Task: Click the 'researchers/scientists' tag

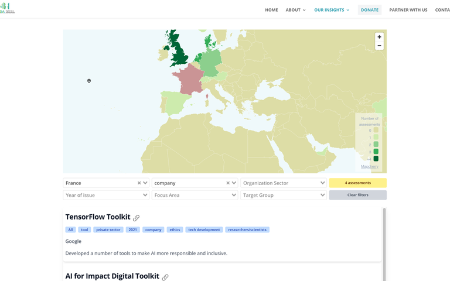Action: (247, 229)
